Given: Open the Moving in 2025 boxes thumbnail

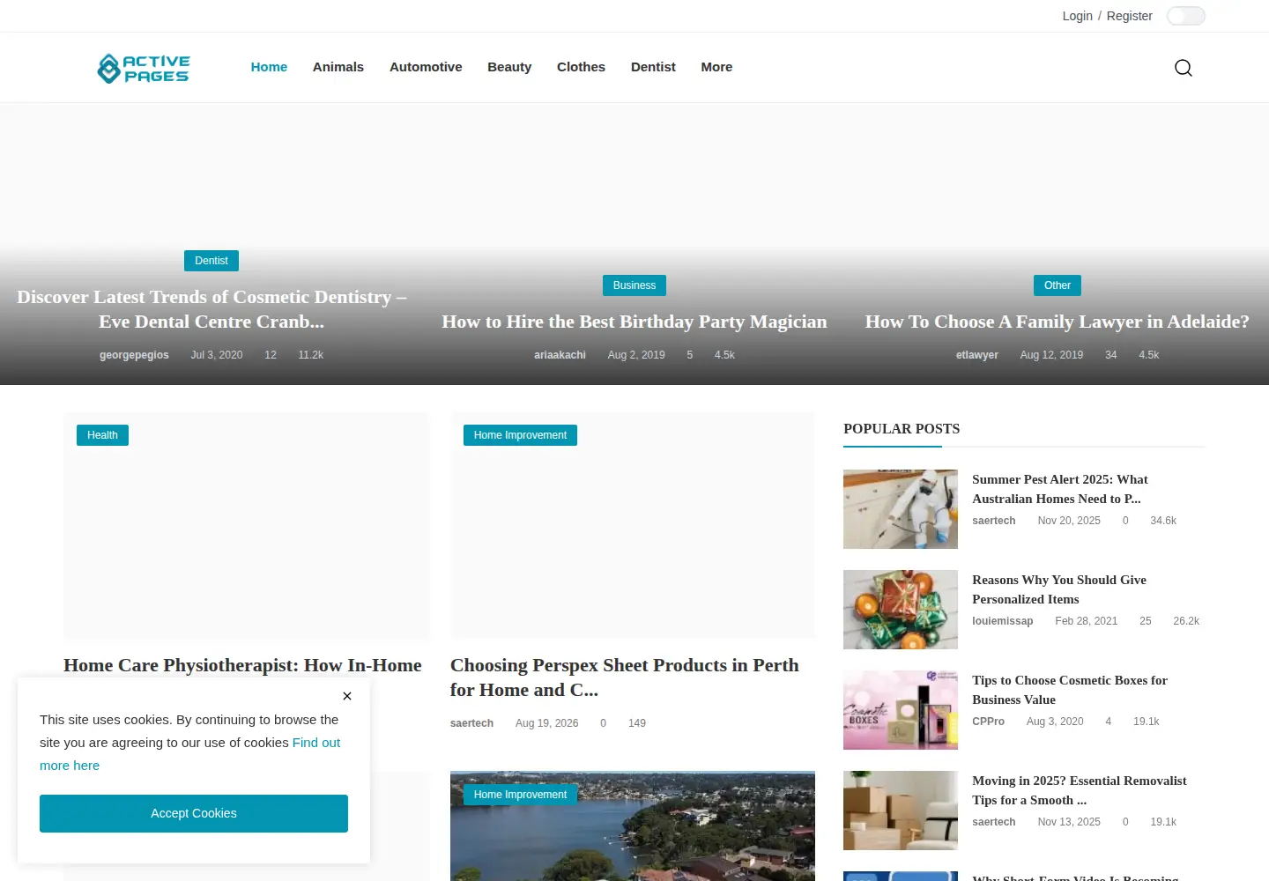Looking at the screenshot, I should point(901,811).
